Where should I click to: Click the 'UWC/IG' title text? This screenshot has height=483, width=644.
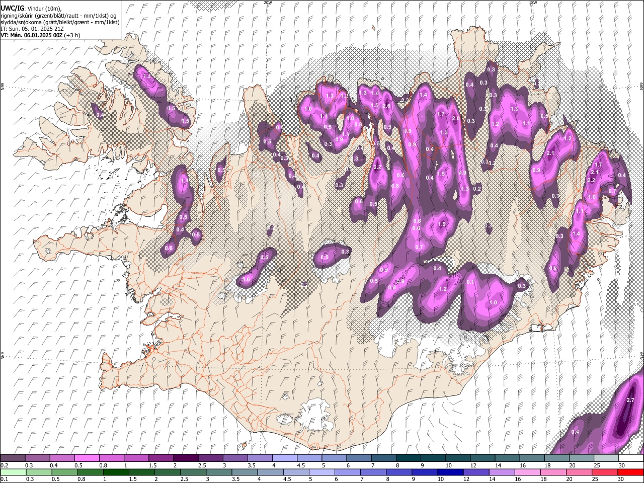12,8
